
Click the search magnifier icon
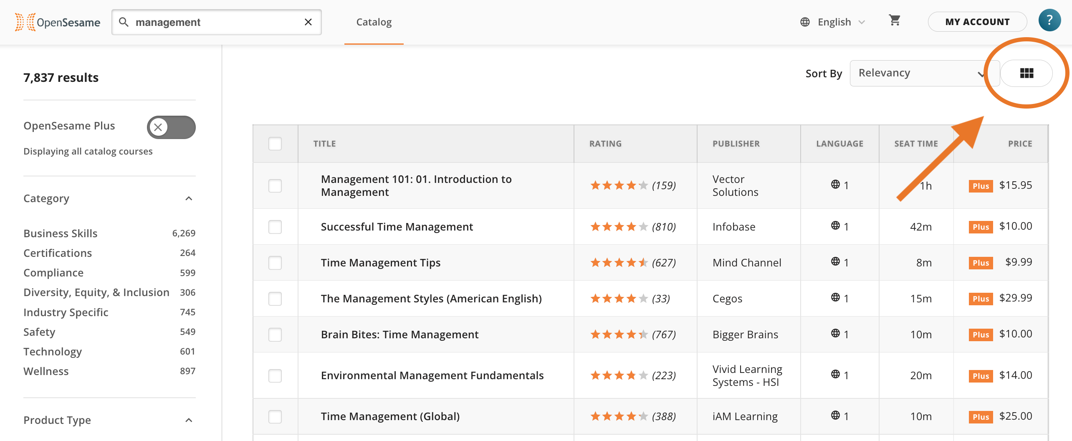124,22
